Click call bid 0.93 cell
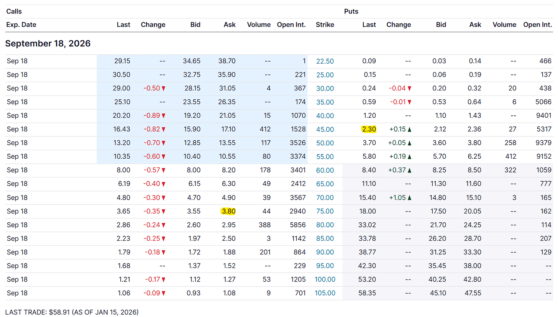This screenshot has width=558, height=317. tap(194, 293)
